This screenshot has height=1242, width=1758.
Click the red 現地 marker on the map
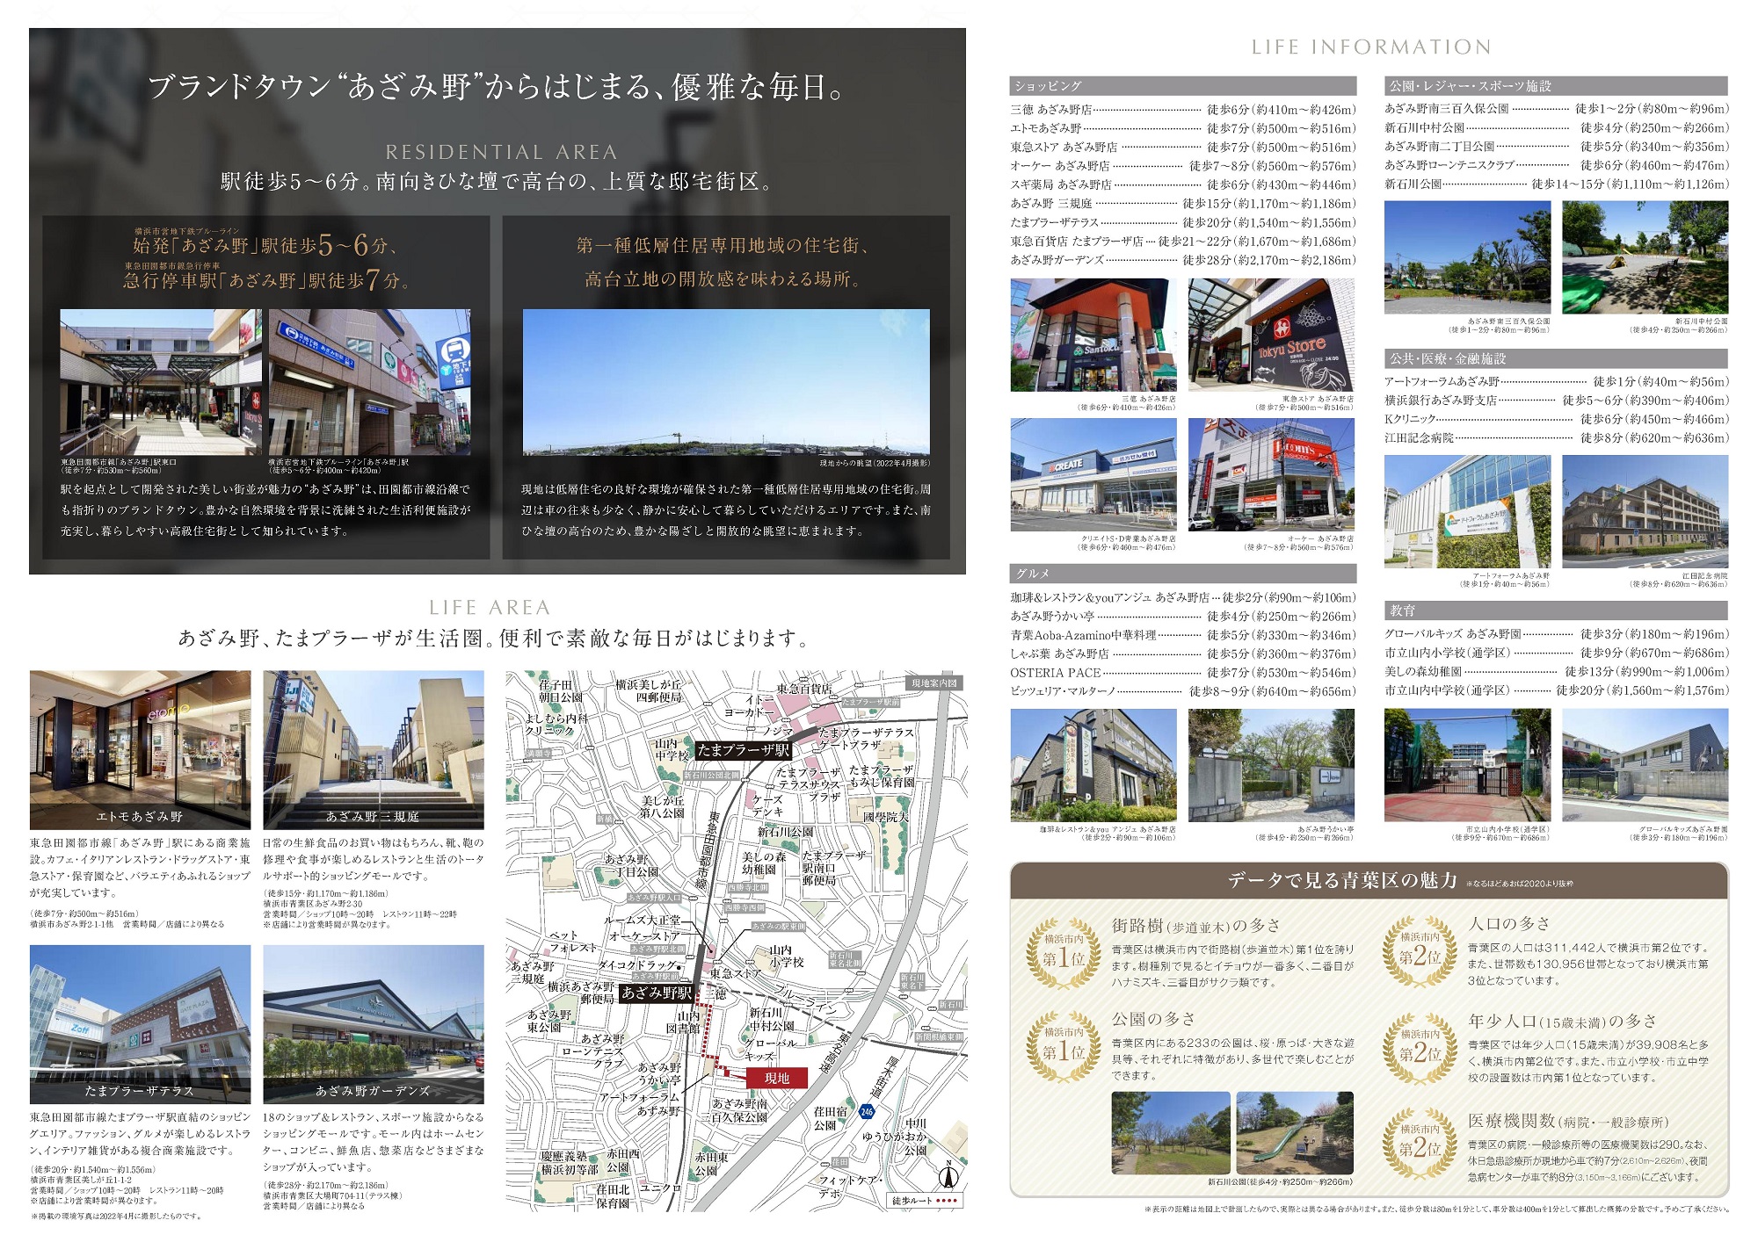tap(776, 1078)
